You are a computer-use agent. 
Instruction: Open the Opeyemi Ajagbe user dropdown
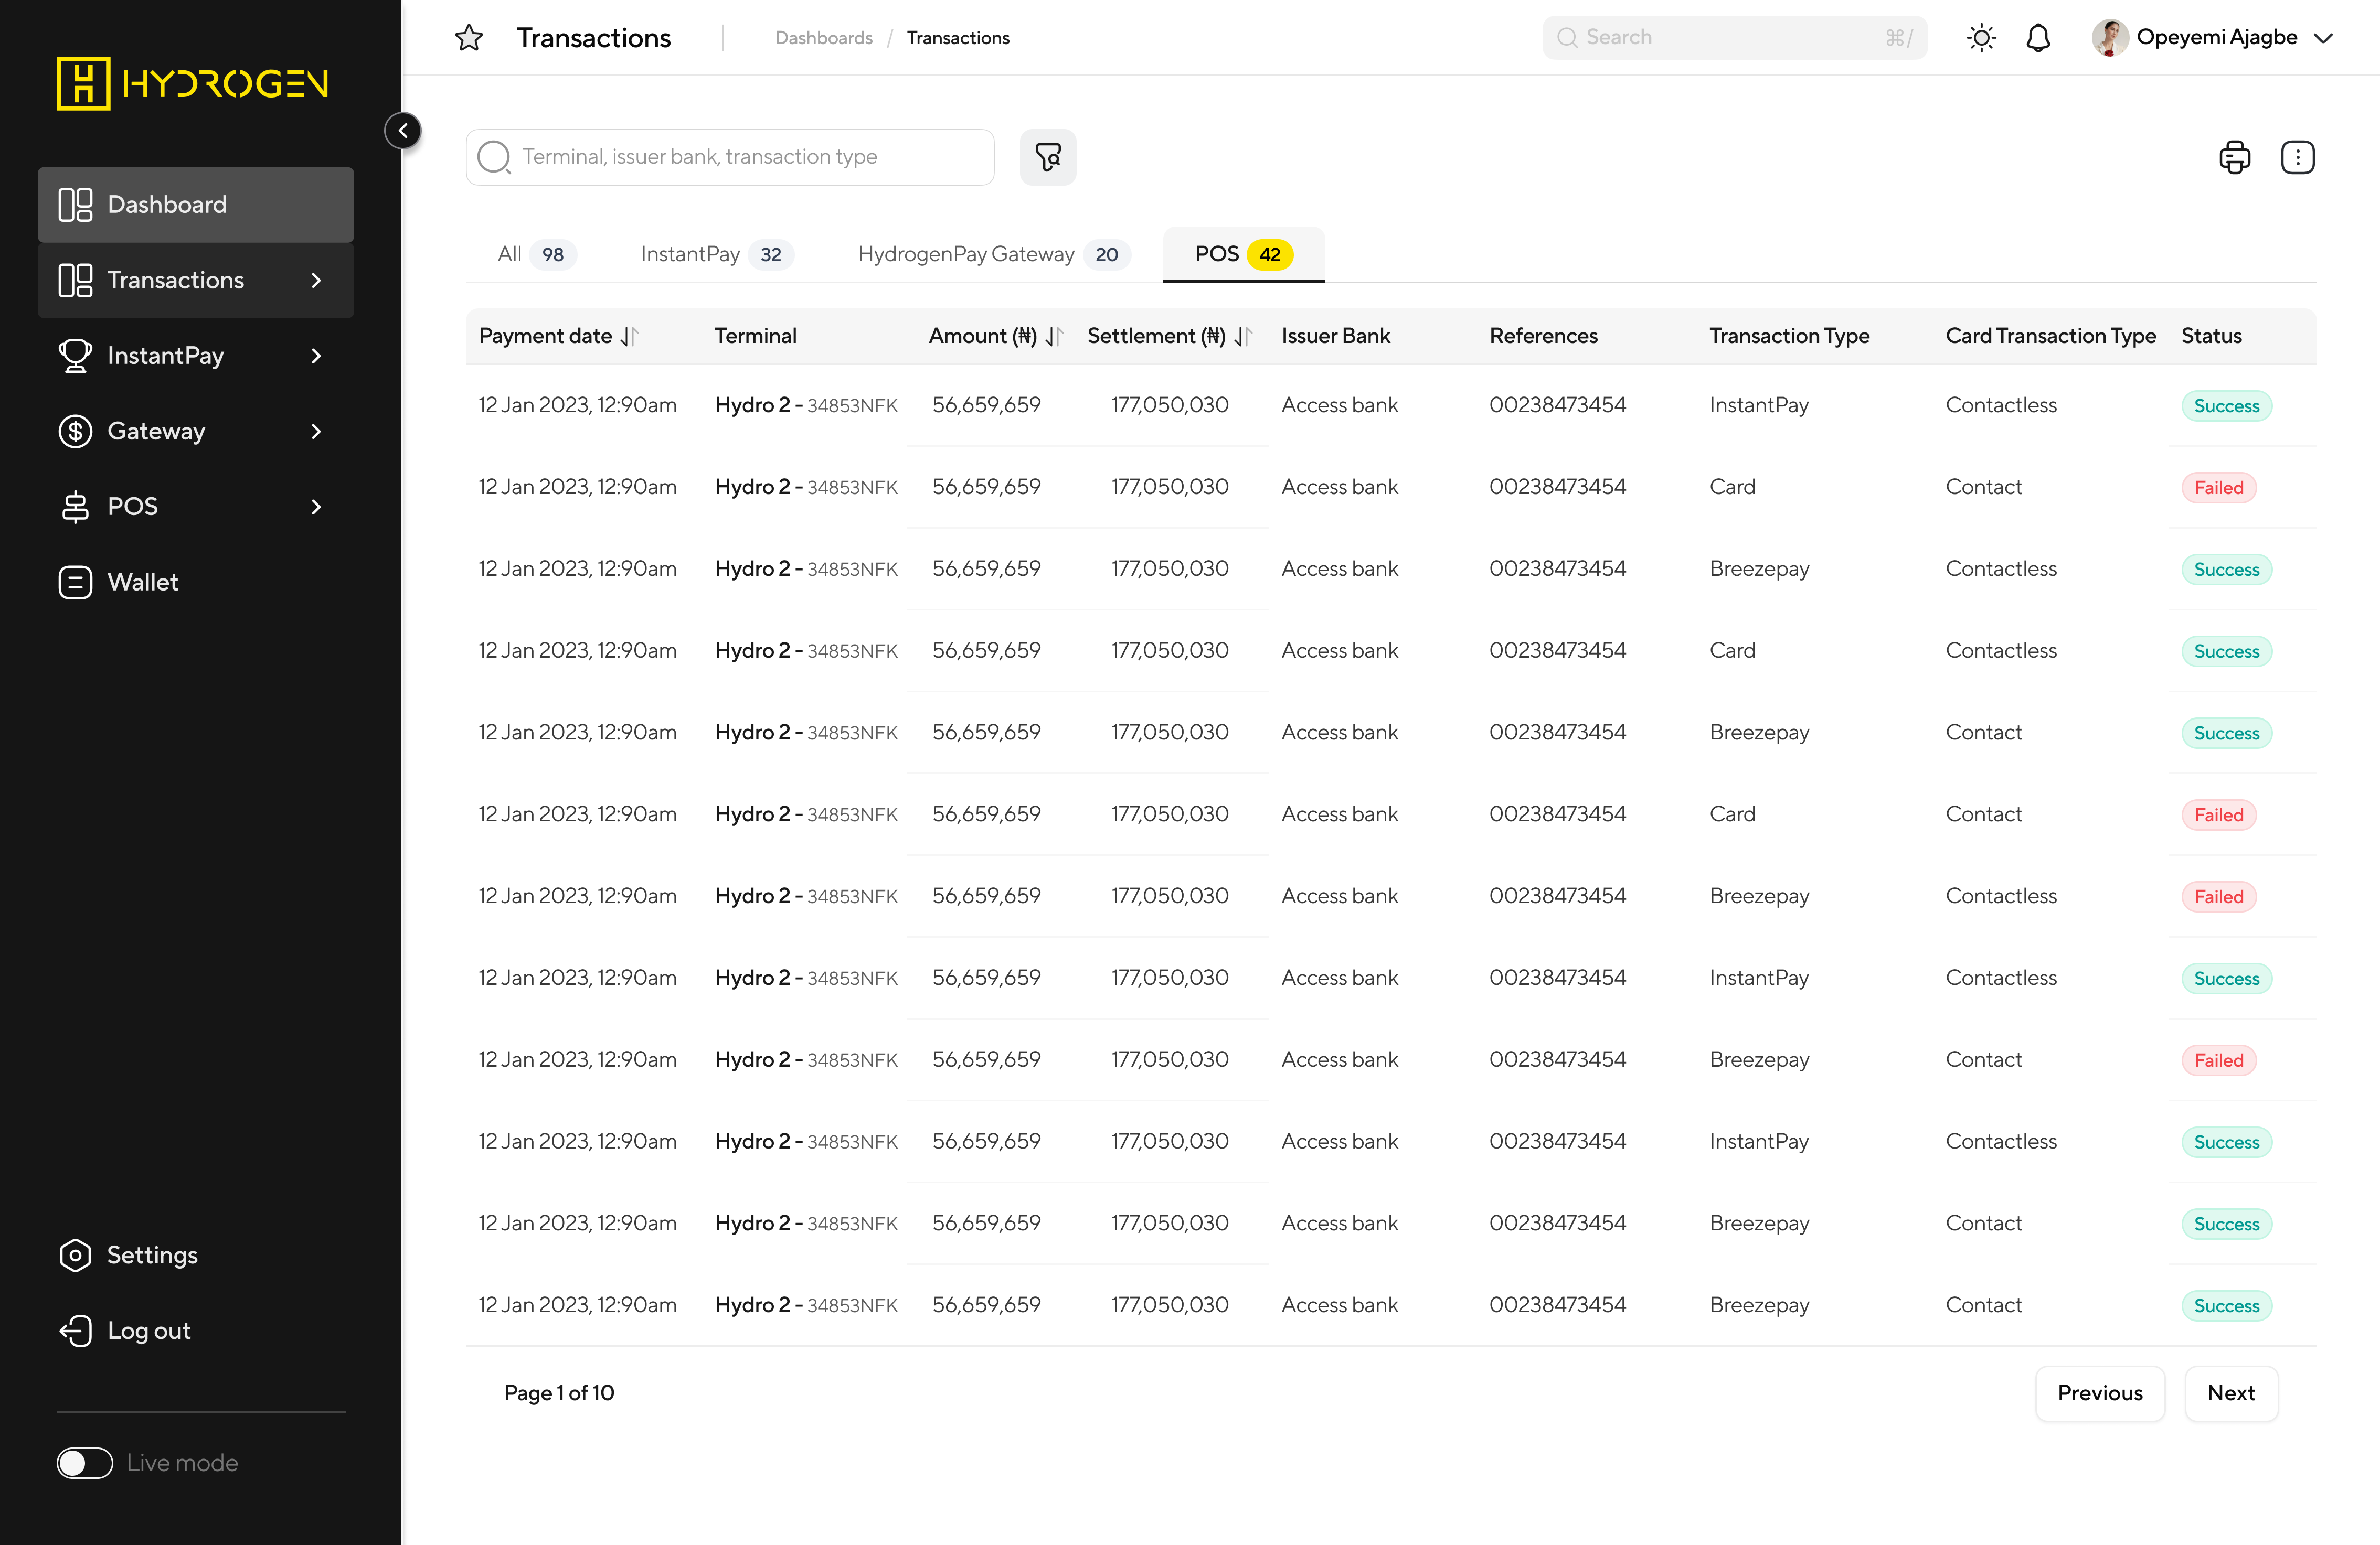(x=2323, y=38)
